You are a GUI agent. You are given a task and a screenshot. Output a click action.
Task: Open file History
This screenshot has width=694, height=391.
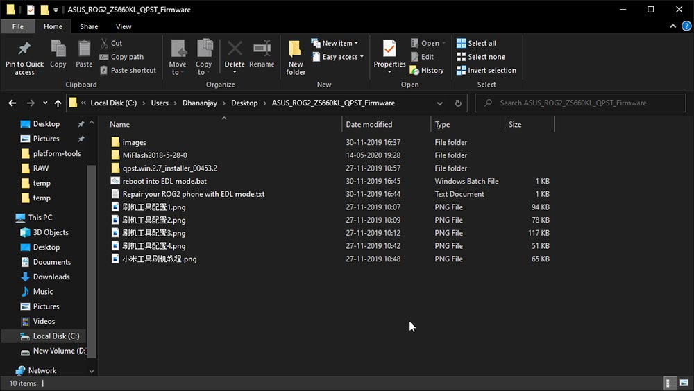coord(427,70)
